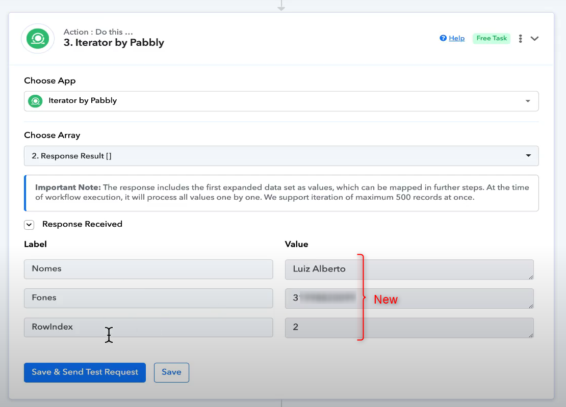Click the 'Action : Do this ...' text

pyautogui.click(x=98, y=32)
